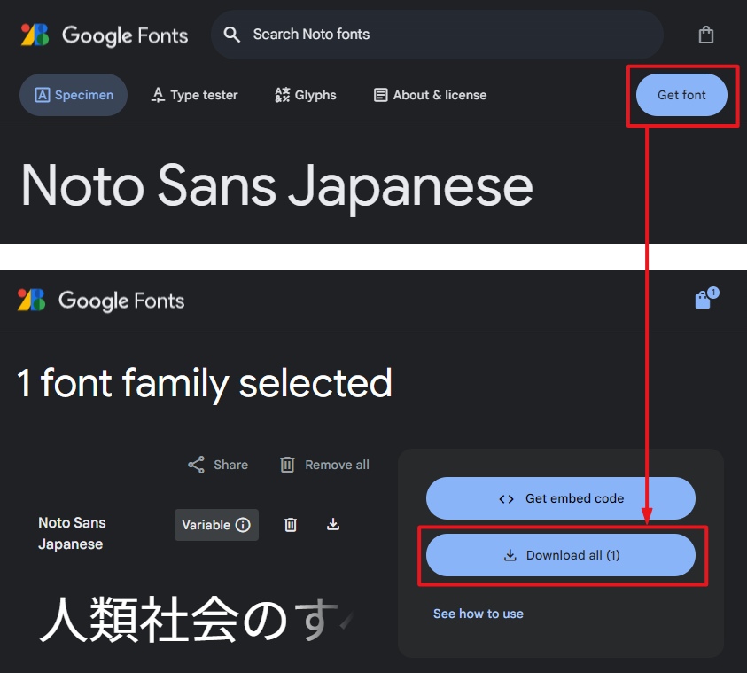Click the Get font button

[681, 95]
